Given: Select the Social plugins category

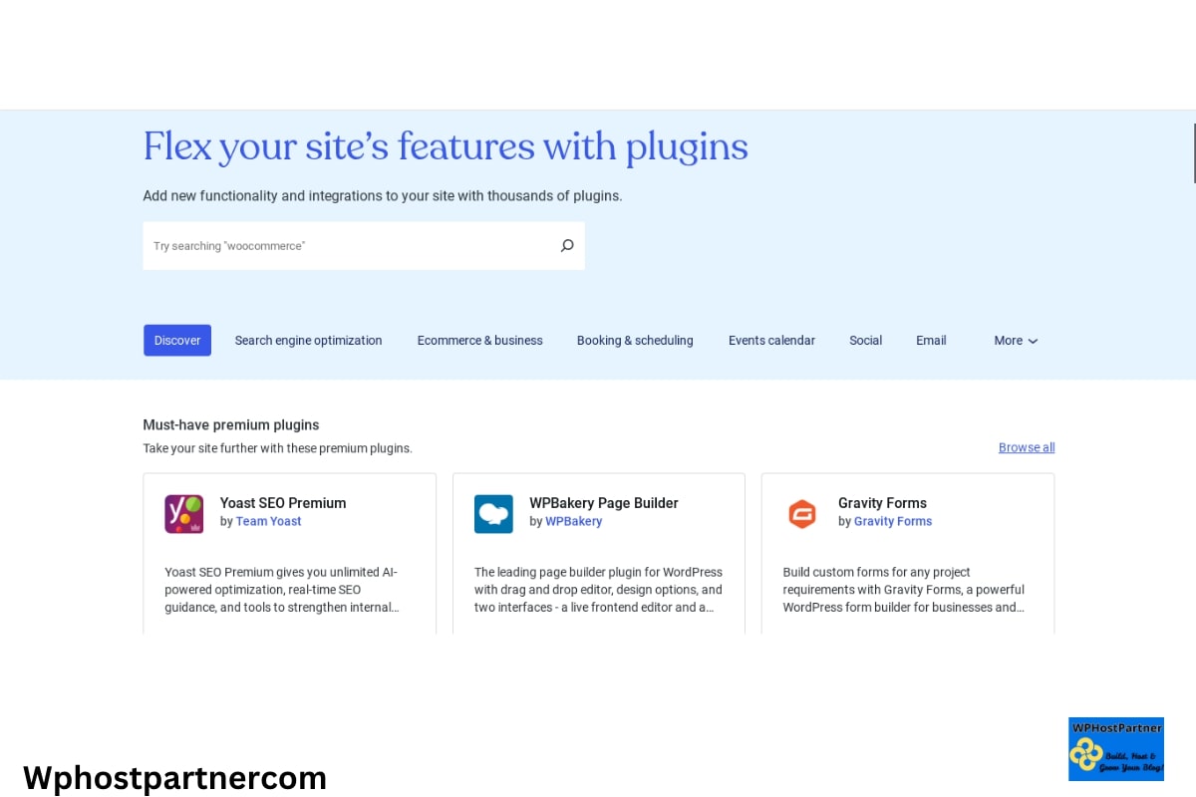Looking at the screenshot, I should pos(865,340).
